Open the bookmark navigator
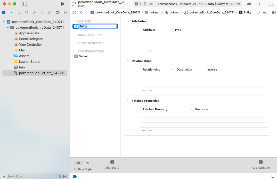 [x=19, y=13]
